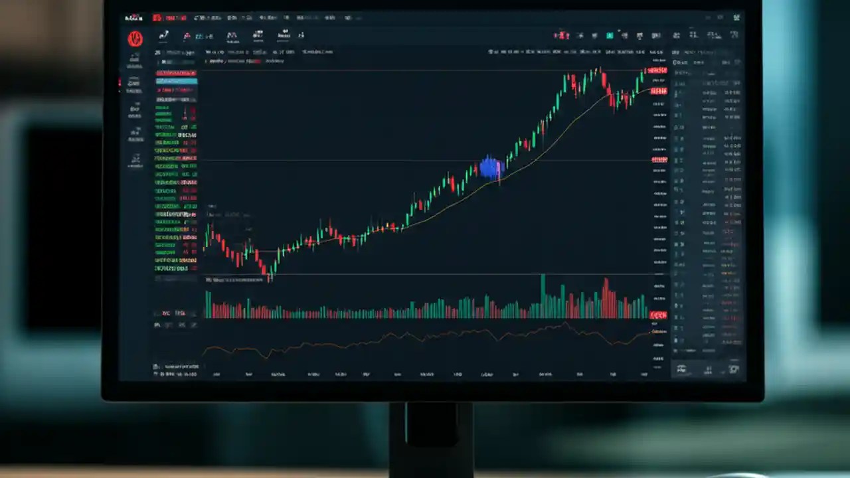850x478 pixels.
Task: Open the indicators icon on the toolbar
Action: 232,35
